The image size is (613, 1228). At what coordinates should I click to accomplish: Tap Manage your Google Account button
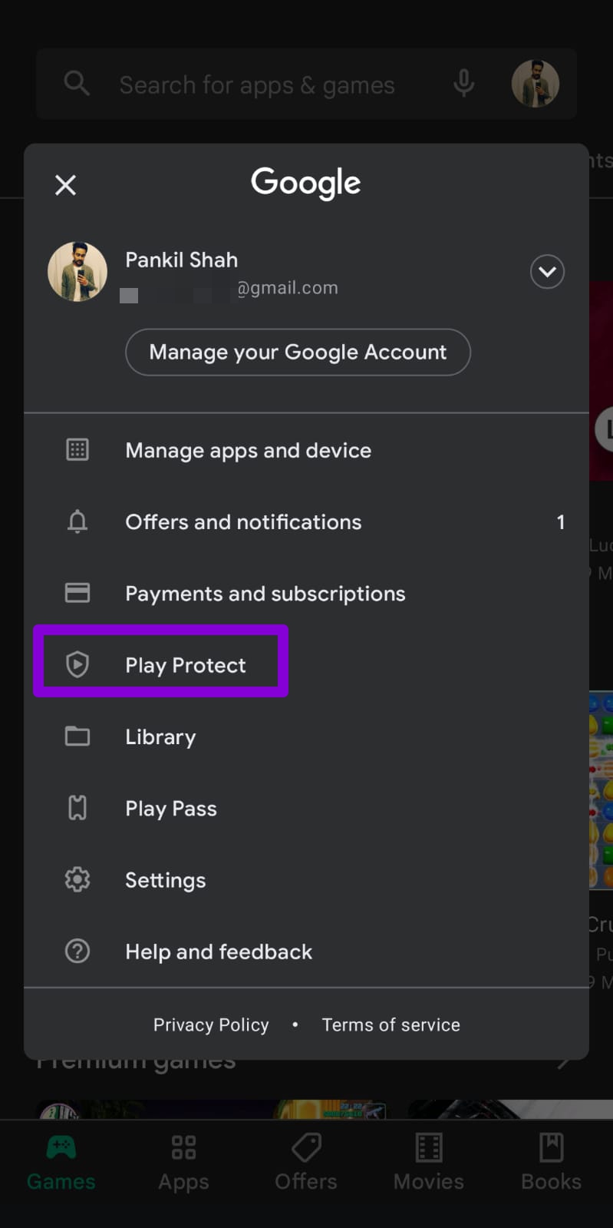298,353
